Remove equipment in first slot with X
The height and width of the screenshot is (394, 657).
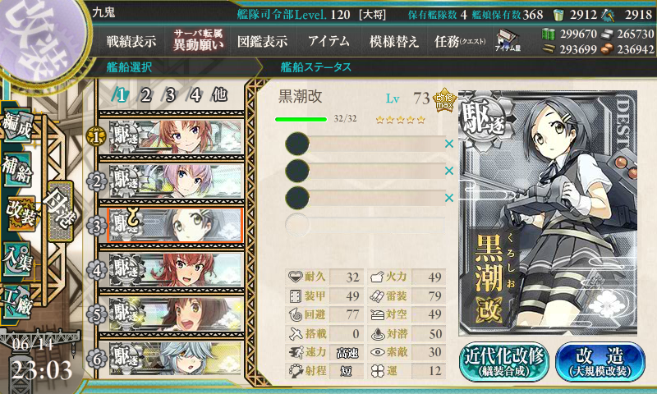point(449,144)
